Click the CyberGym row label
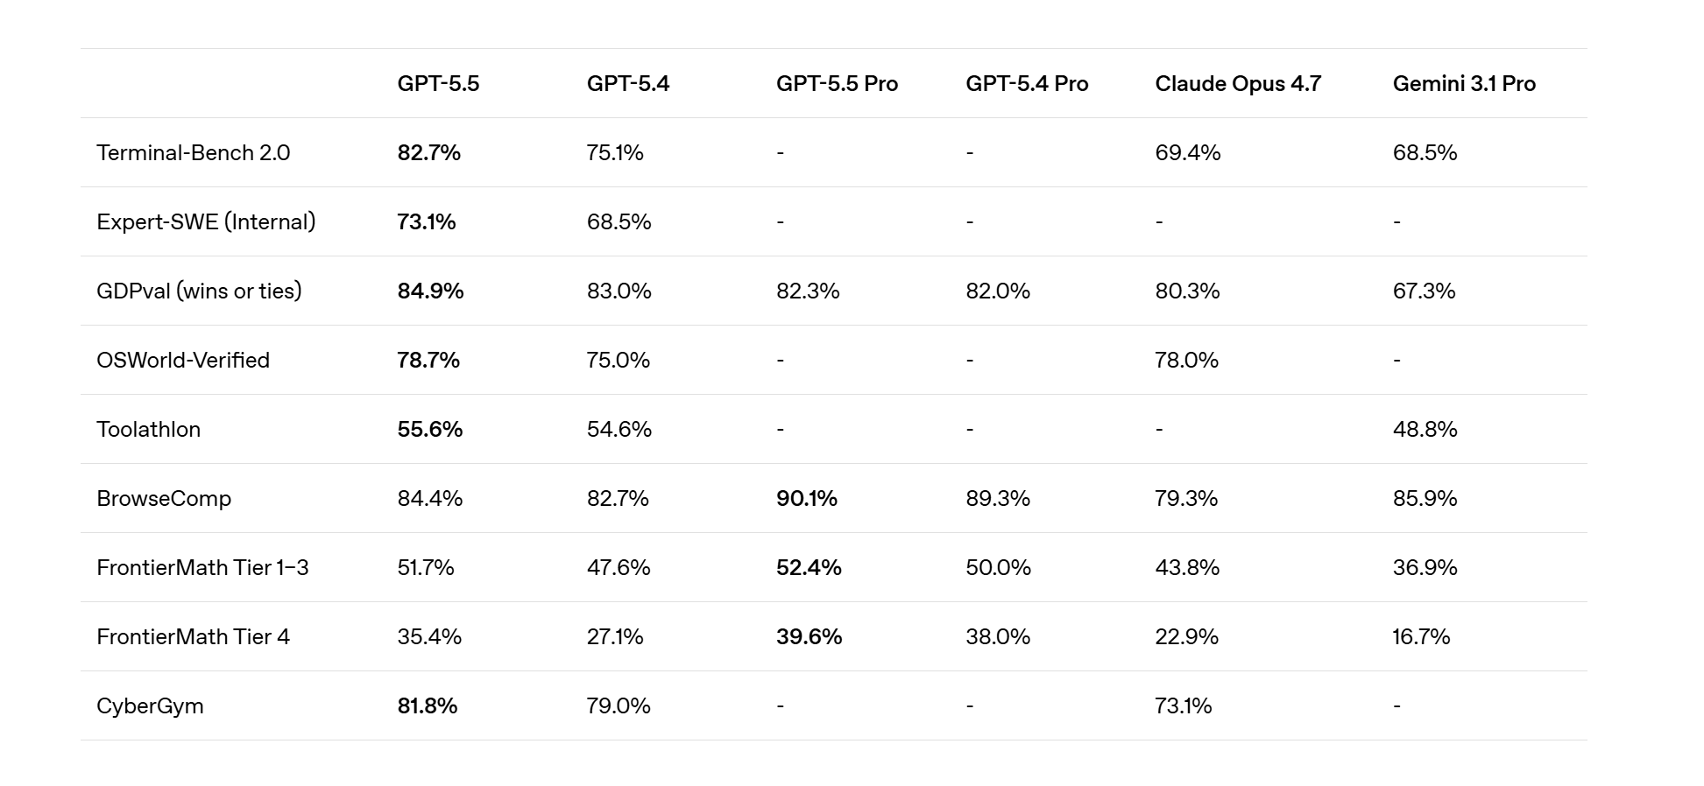The image size is (1704, 786). tap(150, 706)
